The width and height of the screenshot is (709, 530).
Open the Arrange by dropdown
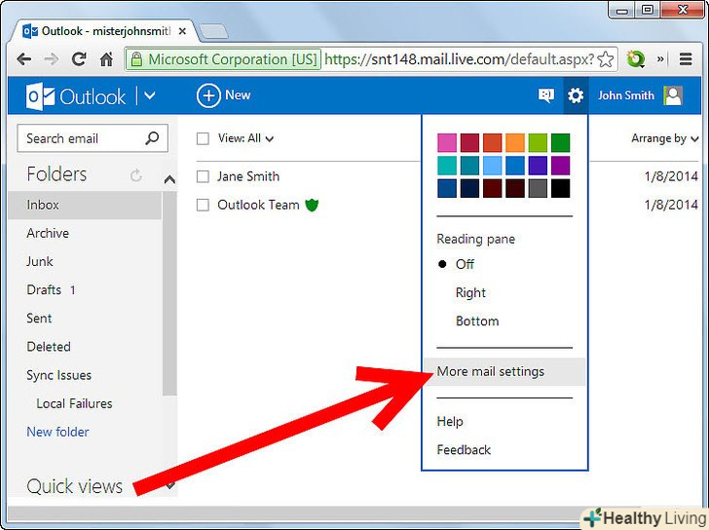[664, 138]
